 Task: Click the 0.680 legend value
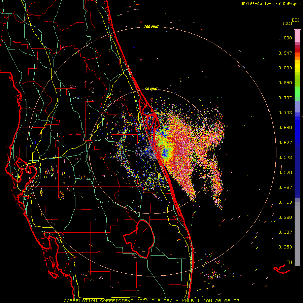(x=285, y=128)
